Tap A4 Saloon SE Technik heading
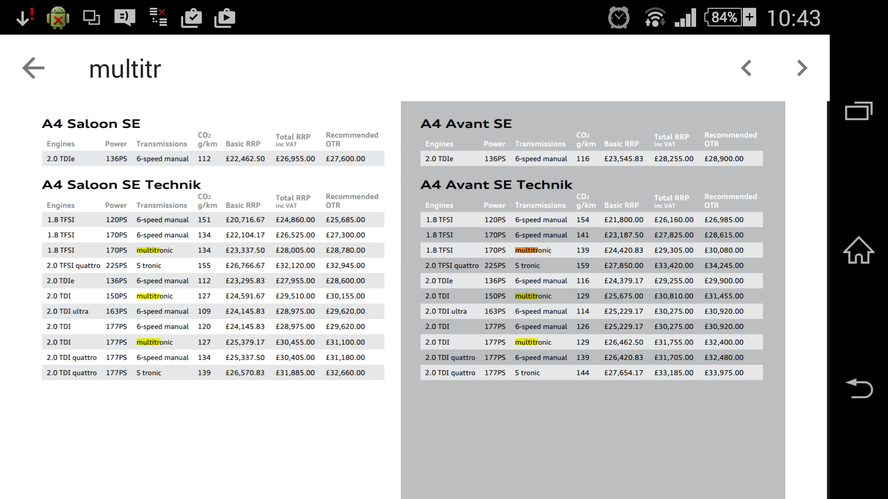The height and width of the screenshot is (499, 888). click(x=121, y=185)
